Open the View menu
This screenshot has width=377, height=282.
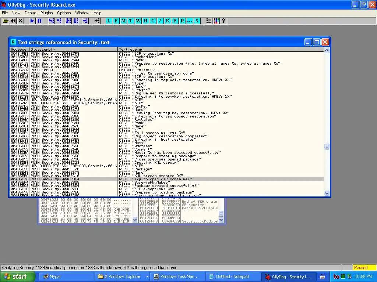coord(16,13)
